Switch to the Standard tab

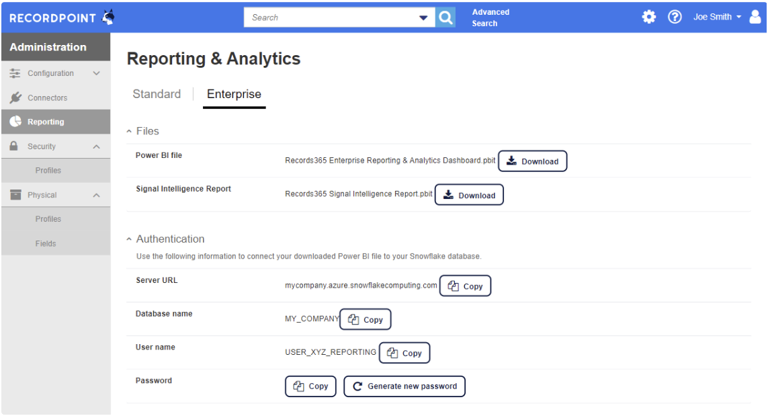click(157, 93)
